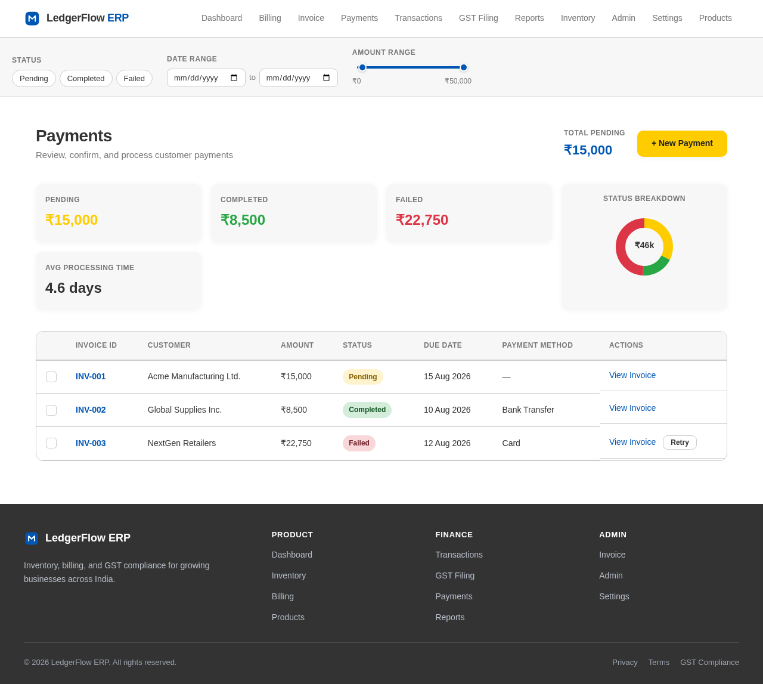Click the + New Payment button

pyautogui.click(x=682, y=144)
